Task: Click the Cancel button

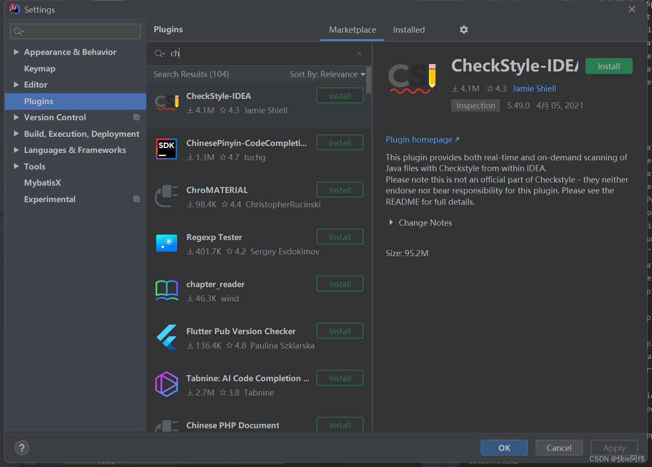Action: point(559,448)
